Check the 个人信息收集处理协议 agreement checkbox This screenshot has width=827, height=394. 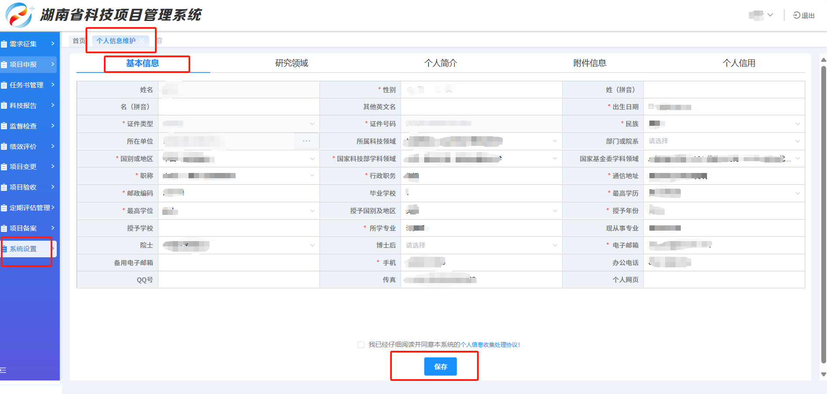(361, 345)
